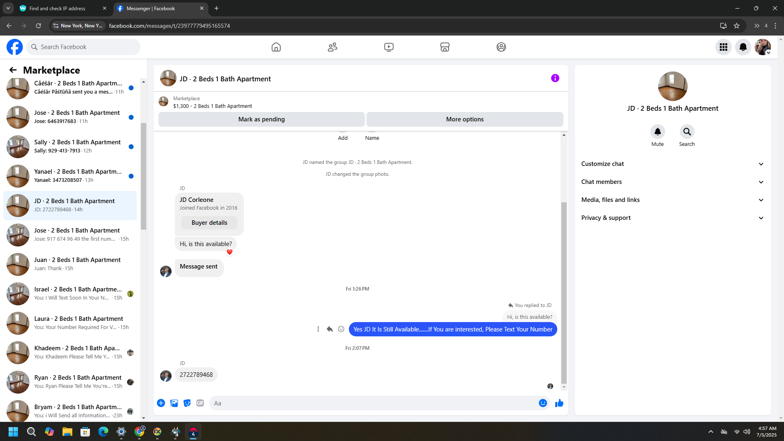The height and width of the screenshot is (441, 784).
Task: Open the Facebook Home icon
Action: [x=276, y=47]
